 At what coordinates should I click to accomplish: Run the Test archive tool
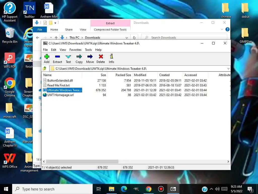tap(68, 57)
